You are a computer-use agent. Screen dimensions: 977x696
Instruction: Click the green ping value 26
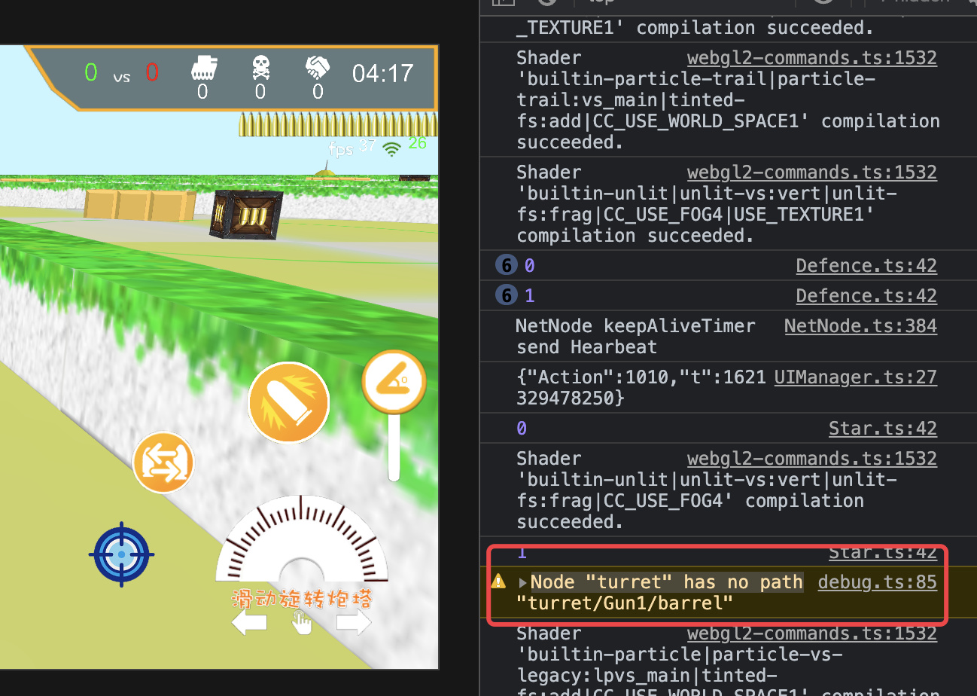(x=417, y=143)
